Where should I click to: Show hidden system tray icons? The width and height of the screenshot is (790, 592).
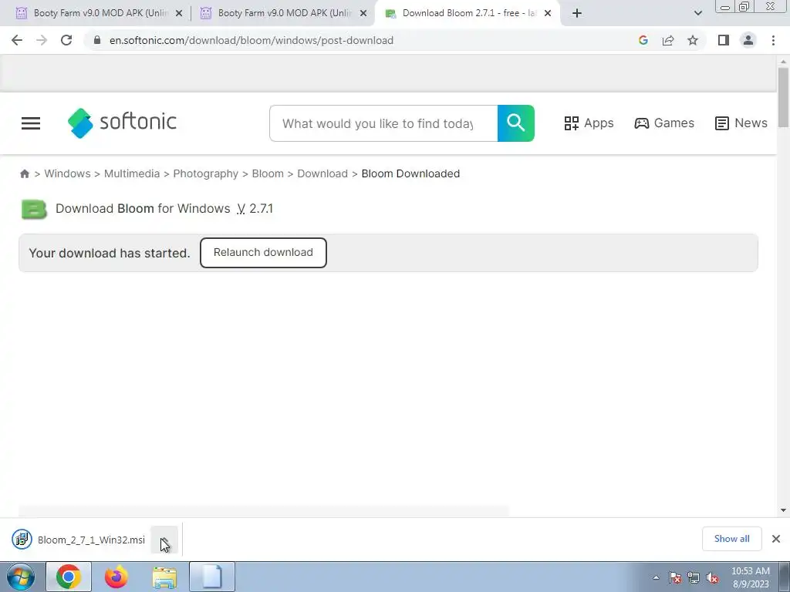click(656, 577)
